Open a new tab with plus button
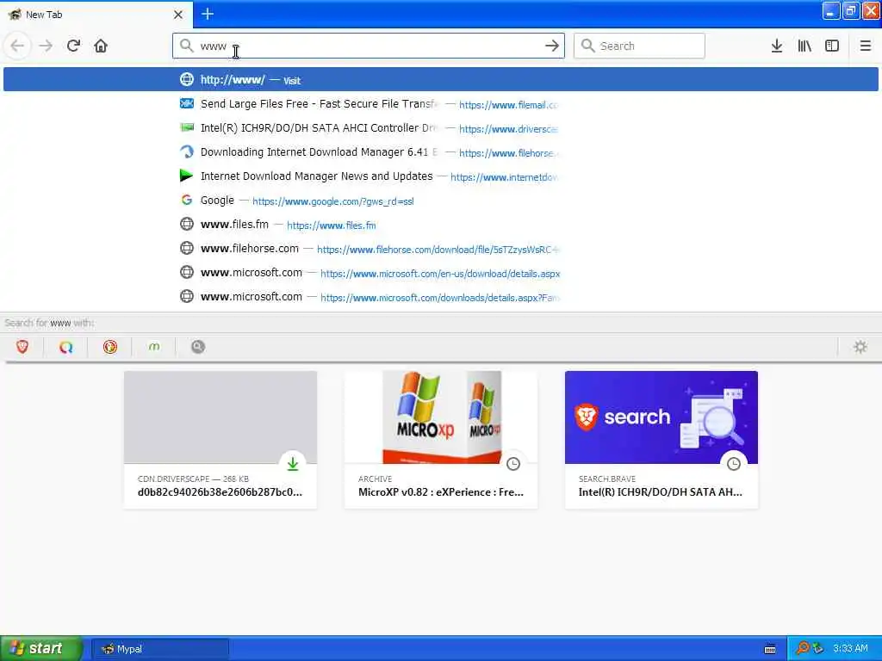 pyautogui.click(x=208, y=14)
